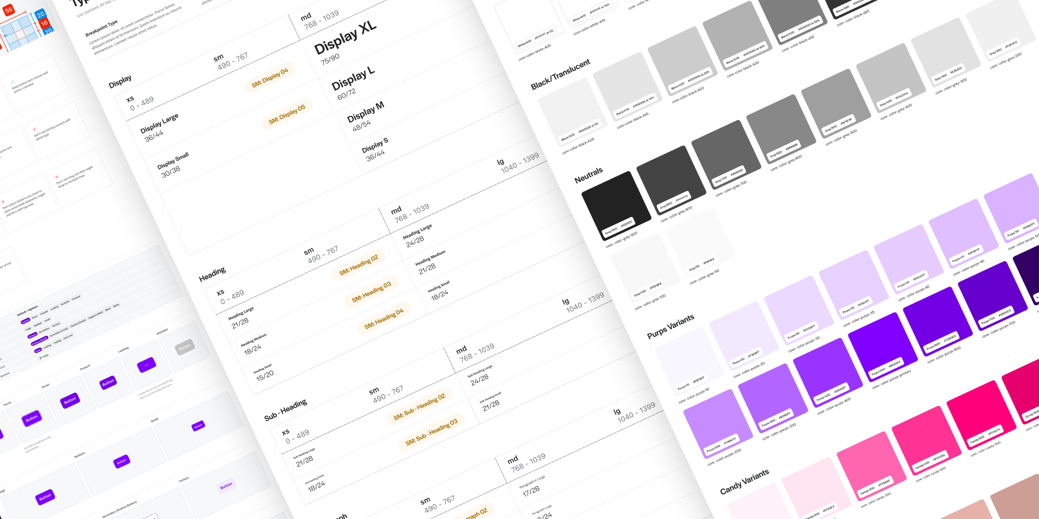Pick the Purps/500 primary purple swatch
This screenshot has height=519, width=1039.
[883, 346]
